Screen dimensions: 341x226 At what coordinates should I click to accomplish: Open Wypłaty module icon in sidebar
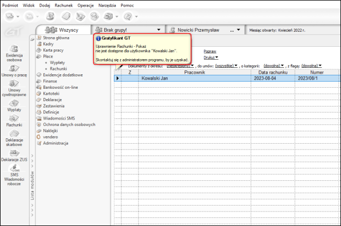[x=14, y=105]
